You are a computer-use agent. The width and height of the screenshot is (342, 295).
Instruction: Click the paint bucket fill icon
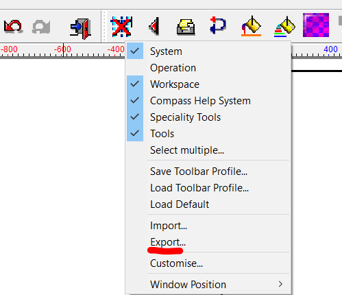point(251,26)
